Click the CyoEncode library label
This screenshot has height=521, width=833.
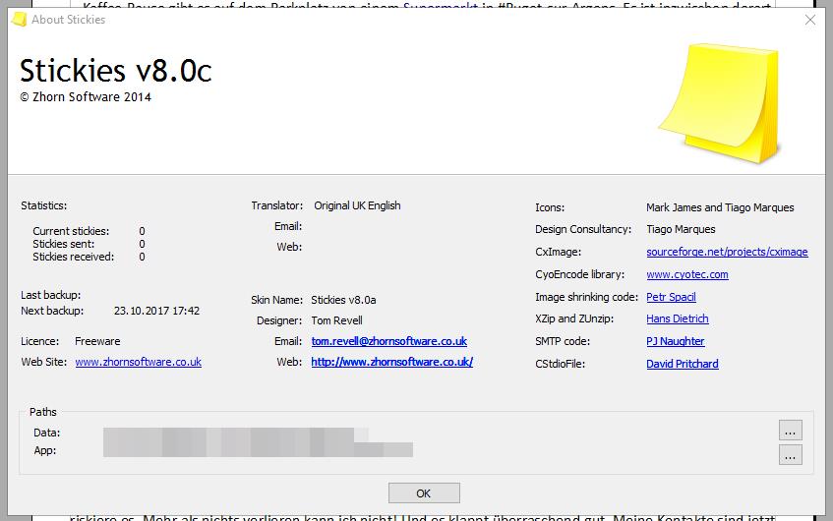click(x=579, y=274)
